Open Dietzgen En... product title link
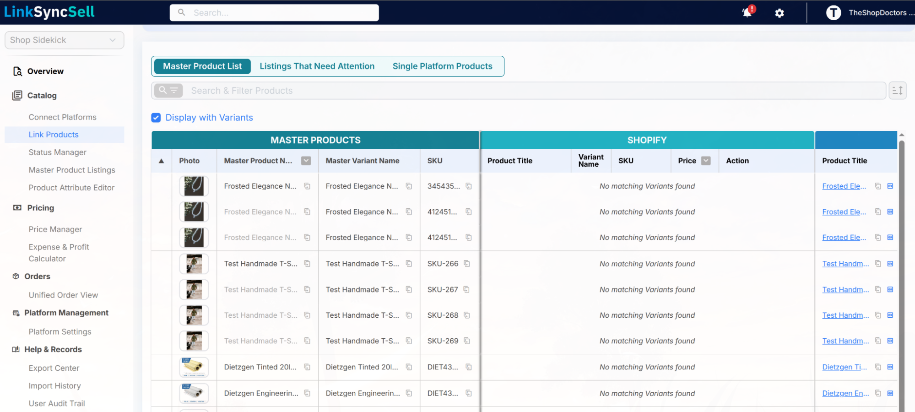915x412 pixels. [x=845, y=393]
